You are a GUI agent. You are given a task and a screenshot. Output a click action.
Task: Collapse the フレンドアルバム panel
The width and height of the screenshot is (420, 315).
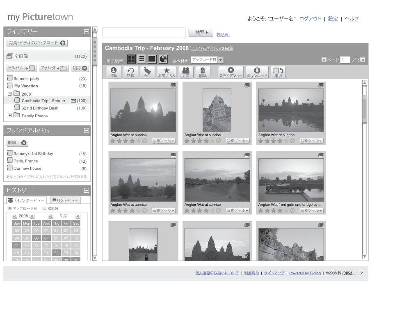(86, 130)
